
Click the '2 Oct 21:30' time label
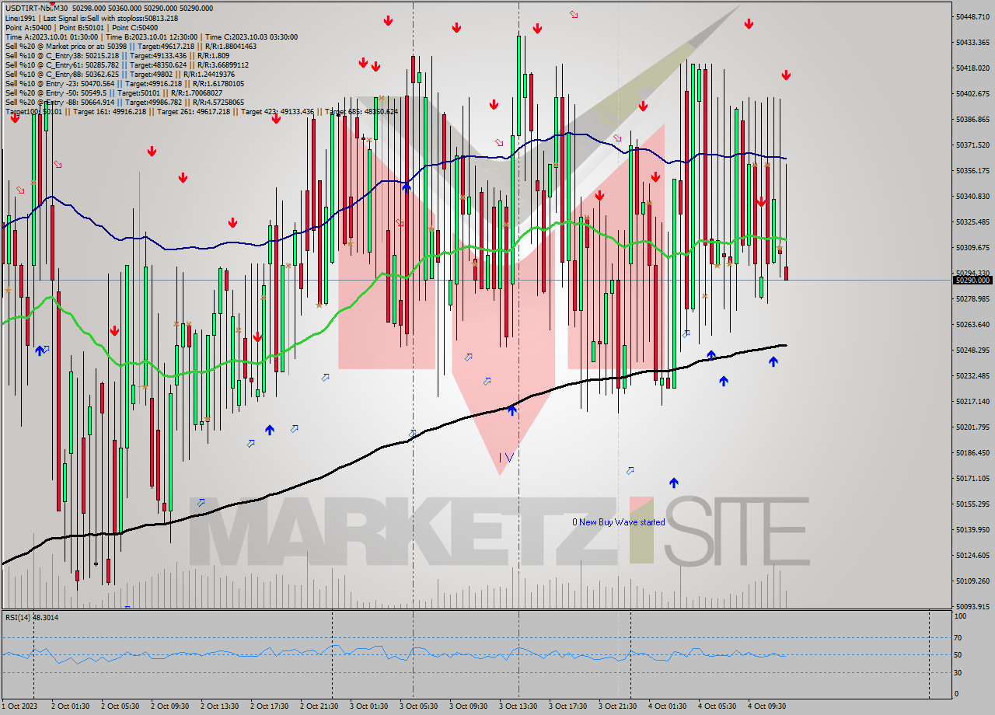(x=319, y=706)
